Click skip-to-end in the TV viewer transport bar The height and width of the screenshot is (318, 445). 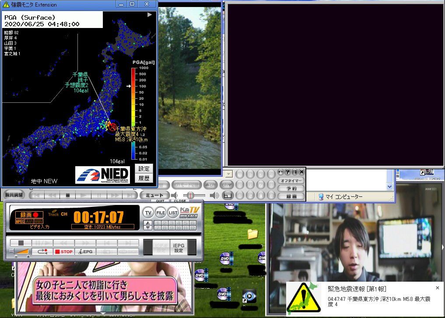[130, 195]
